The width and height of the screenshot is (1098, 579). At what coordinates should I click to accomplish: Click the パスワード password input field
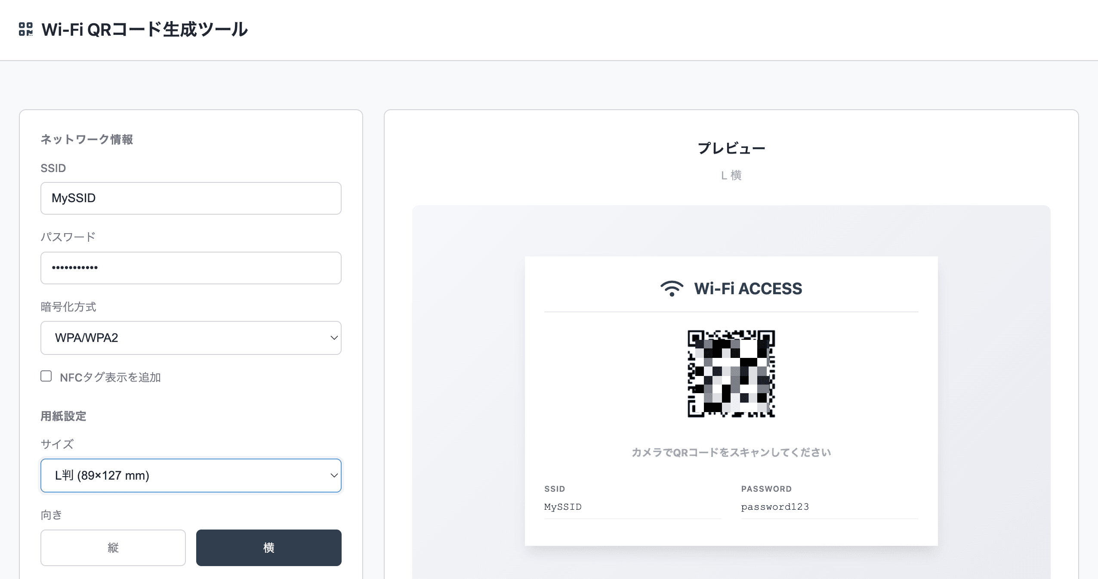[191, 268]
